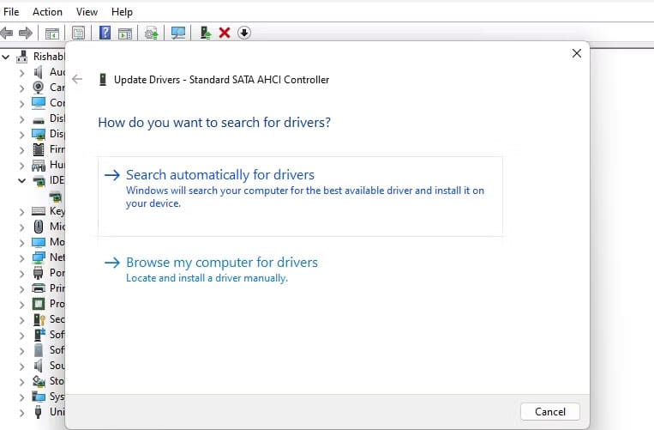This screenshot has height=430, width=654.
Task: Select the Computer monitor icon
Action: click(39, 103)
